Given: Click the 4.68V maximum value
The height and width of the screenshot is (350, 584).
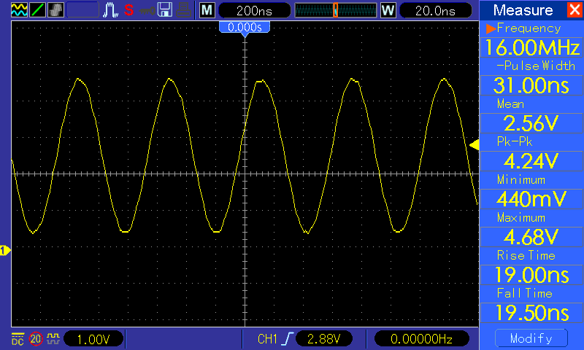Looking at the screenshot, I should coord(532,237).
